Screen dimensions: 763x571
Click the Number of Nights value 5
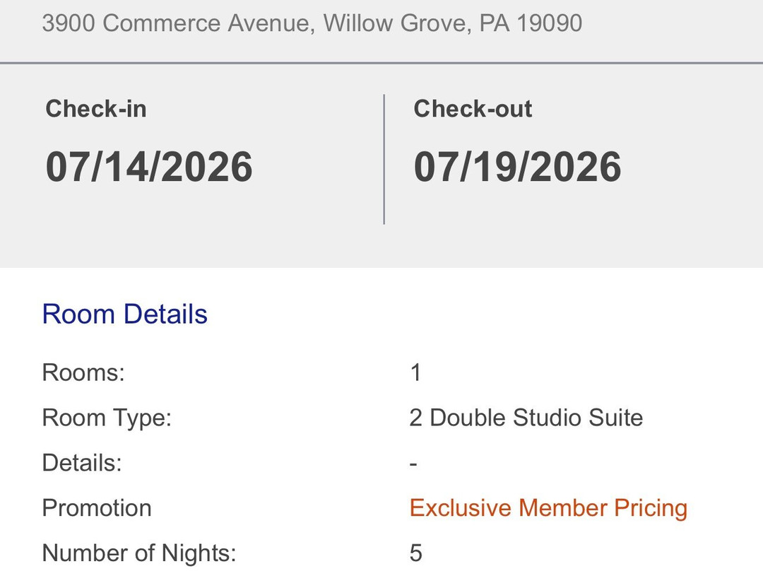click(x=415, y=553)
